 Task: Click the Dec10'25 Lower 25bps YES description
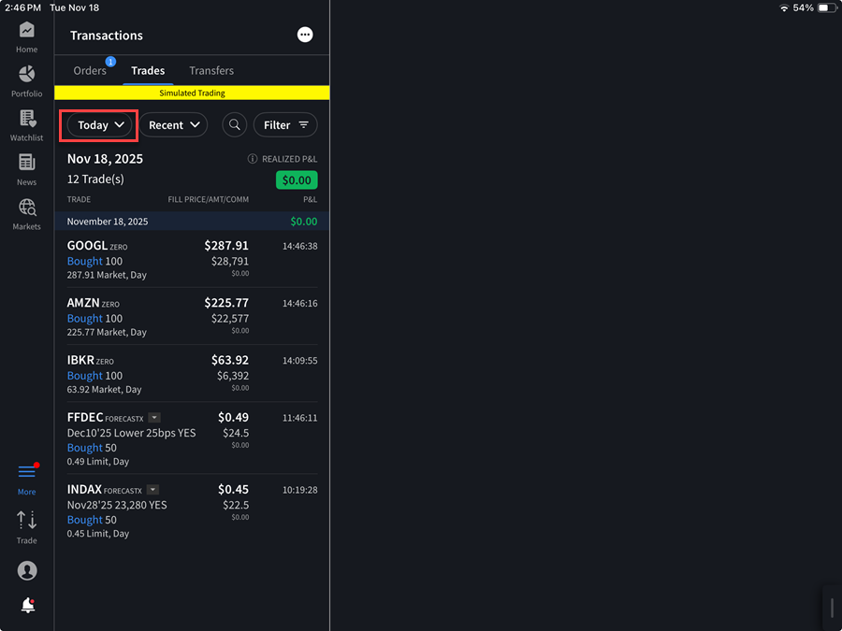[x=131, y=433]
